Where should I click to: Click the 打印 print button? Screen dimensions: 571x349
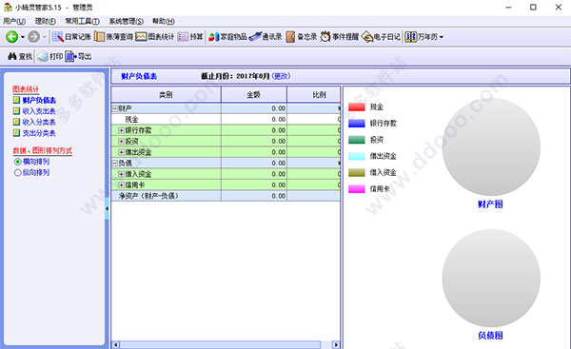coord(50,56)
